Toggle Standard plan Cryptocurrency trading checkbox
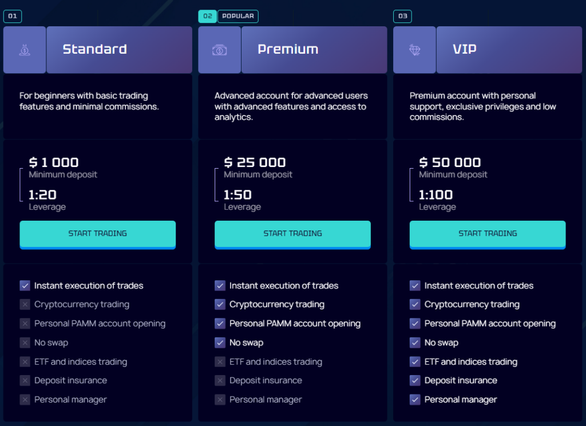Viewport: 586px width, 426px height. pyautogui.click(x=25, y=304)
